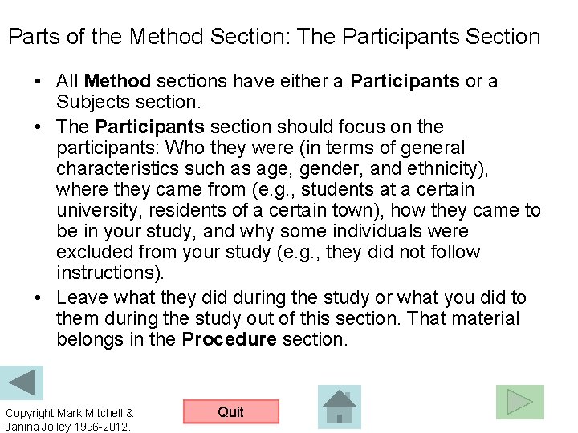578x433 pixels.
Task: Click the first bullet point marker
Action: pos(39,82)
